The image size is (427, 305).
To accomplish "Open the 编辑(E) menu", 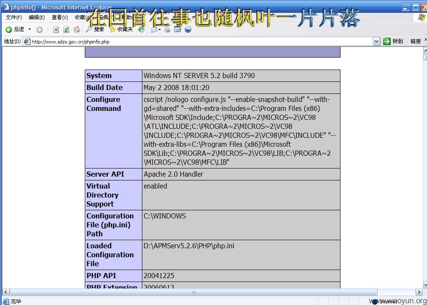I will (x=37, y=17).
